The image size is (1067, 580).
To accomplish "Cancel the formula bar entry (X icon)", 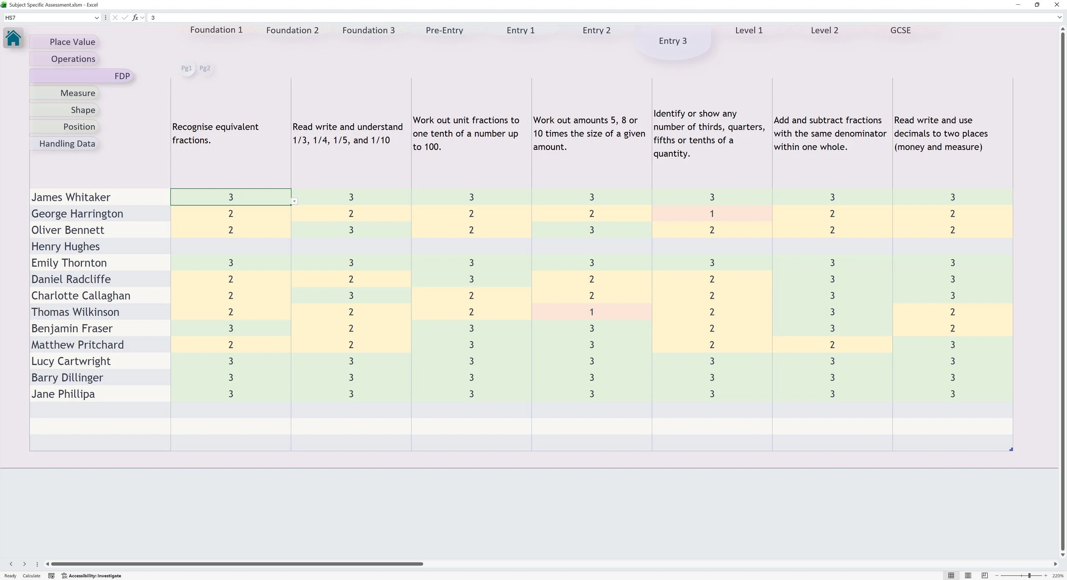I will 115,17.
